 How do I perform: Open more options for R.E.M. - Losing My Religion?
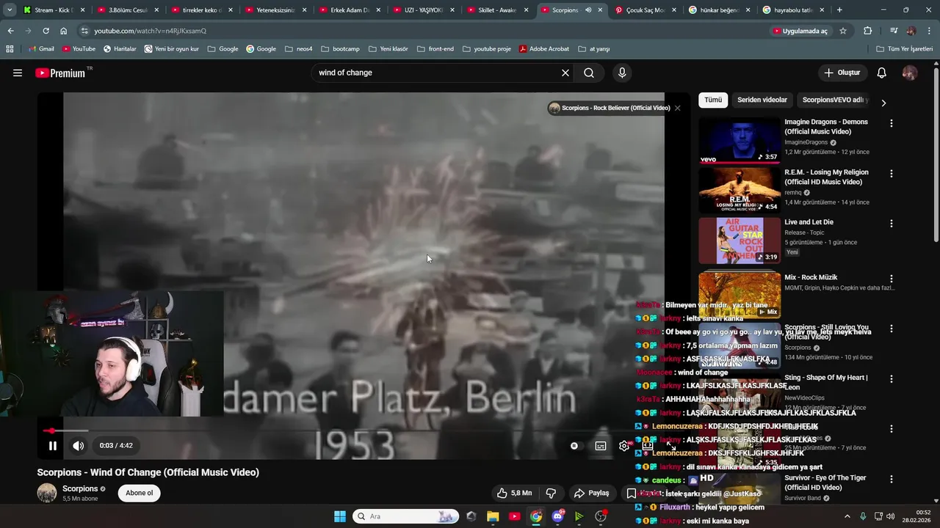point(892,174)
